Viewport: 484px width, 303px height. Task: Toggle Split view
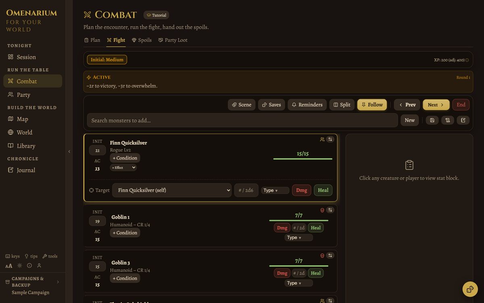(342, 105)
